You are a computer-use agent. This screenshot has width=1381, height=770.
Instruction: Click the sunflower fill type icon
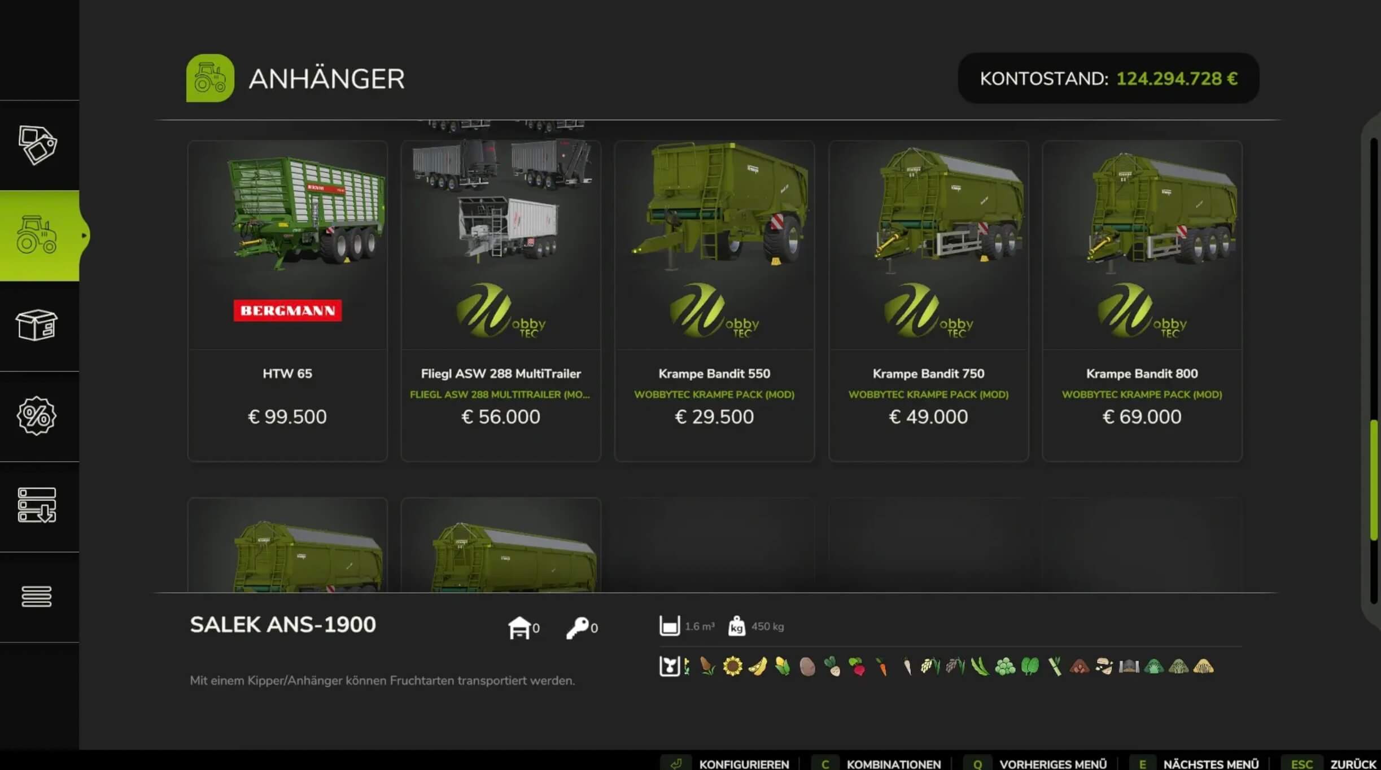pos(732,667)
